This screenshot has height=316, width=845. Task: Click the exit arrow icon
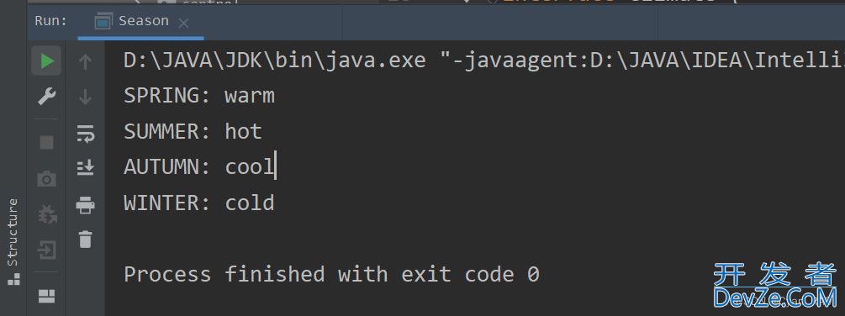click(x=47, y=250)
